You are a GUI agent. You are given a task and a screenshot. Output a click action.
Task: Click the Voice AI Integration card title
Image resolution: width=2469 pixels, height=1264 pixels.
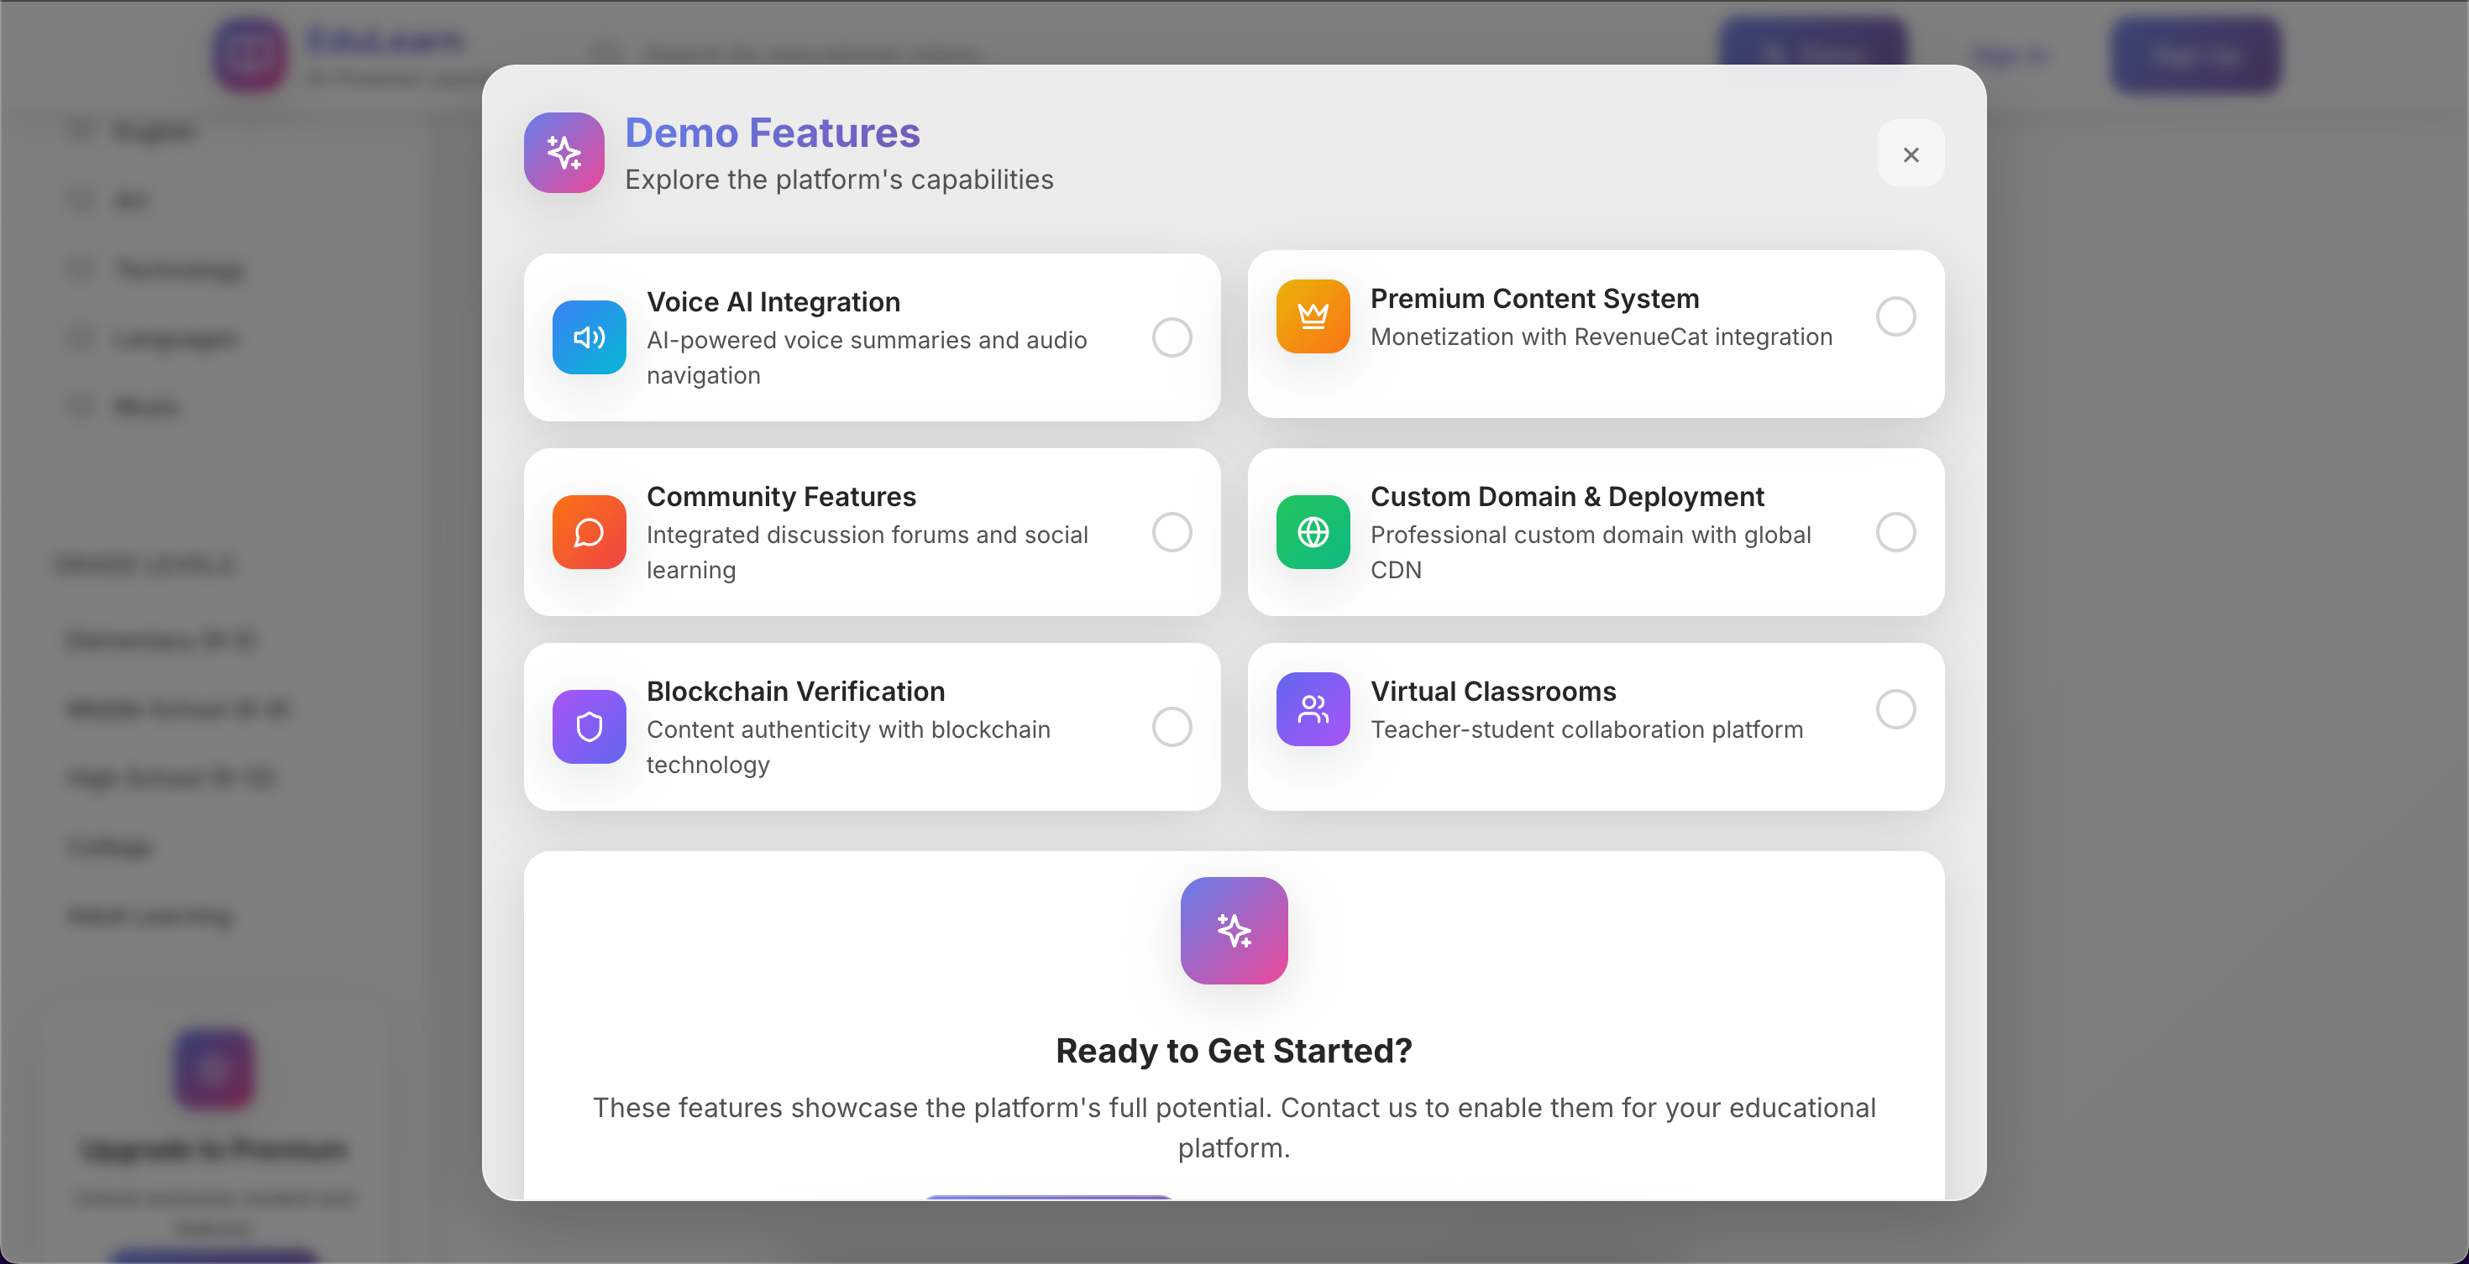click(x=773, y=301)
